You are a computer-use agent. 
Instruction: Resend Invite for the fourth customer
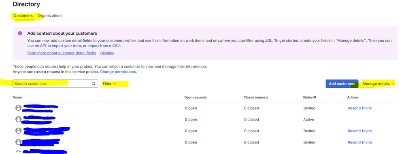click(360, 142)
